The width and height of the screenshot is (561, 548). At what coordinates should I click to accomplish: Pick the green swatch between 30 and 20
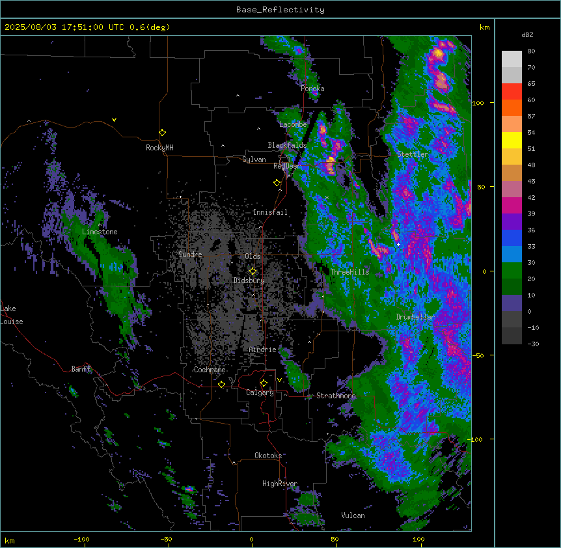coord(512,271)
